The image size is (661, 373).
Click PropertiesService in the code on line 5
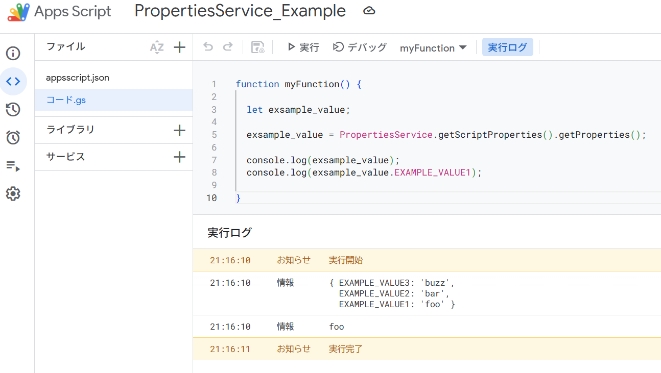click(386, 135)
